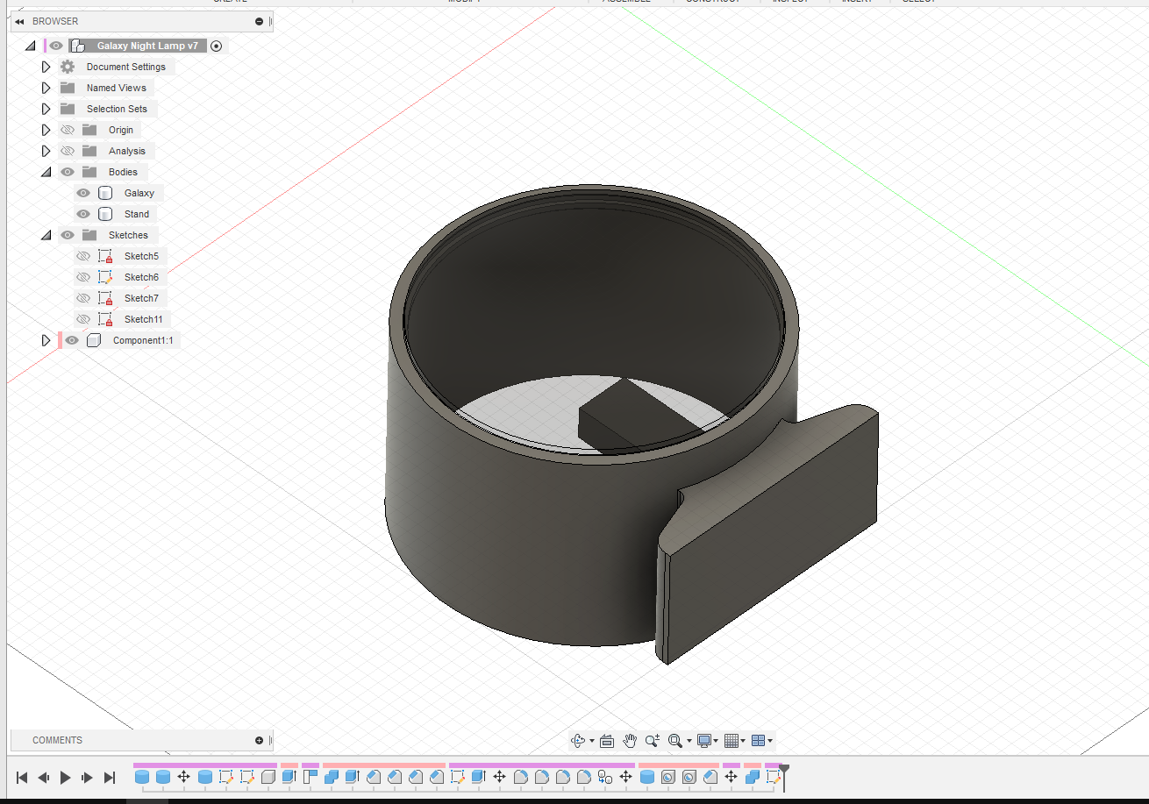This screenshot has height=804, width=1149.
Task: Collapse the Sketches folder
Action: (x=46, y=235)
